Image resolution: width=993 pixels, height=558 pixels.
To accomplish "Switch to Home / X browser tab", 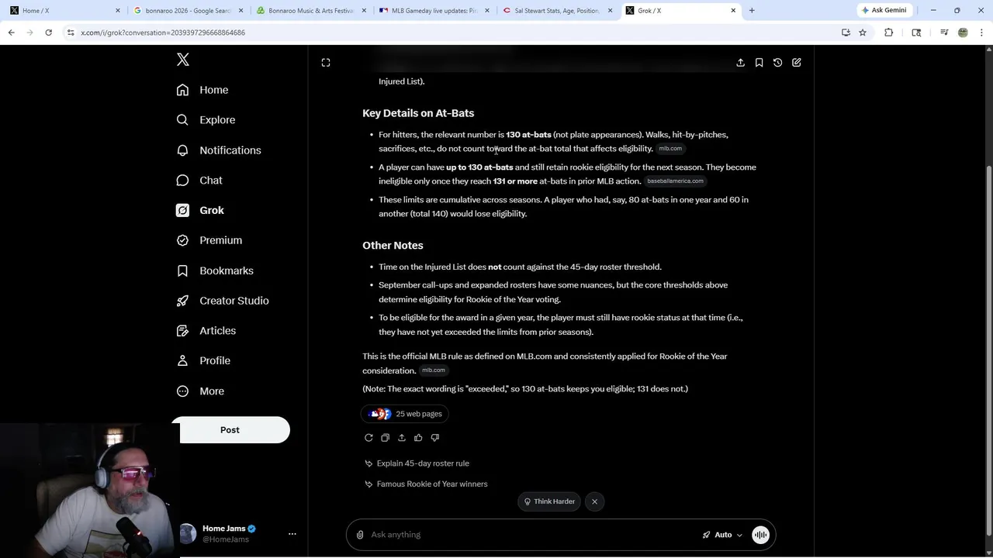I will coord(62,11).
